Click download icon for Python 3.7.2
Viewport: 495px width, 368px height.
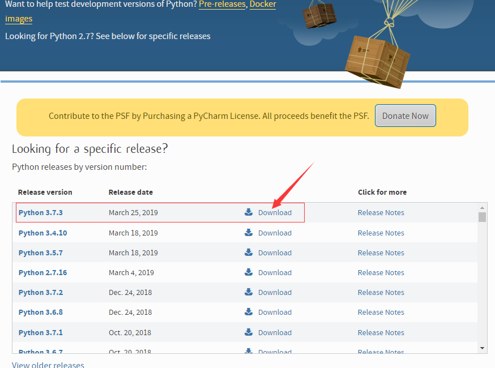[x=249, y=292]
